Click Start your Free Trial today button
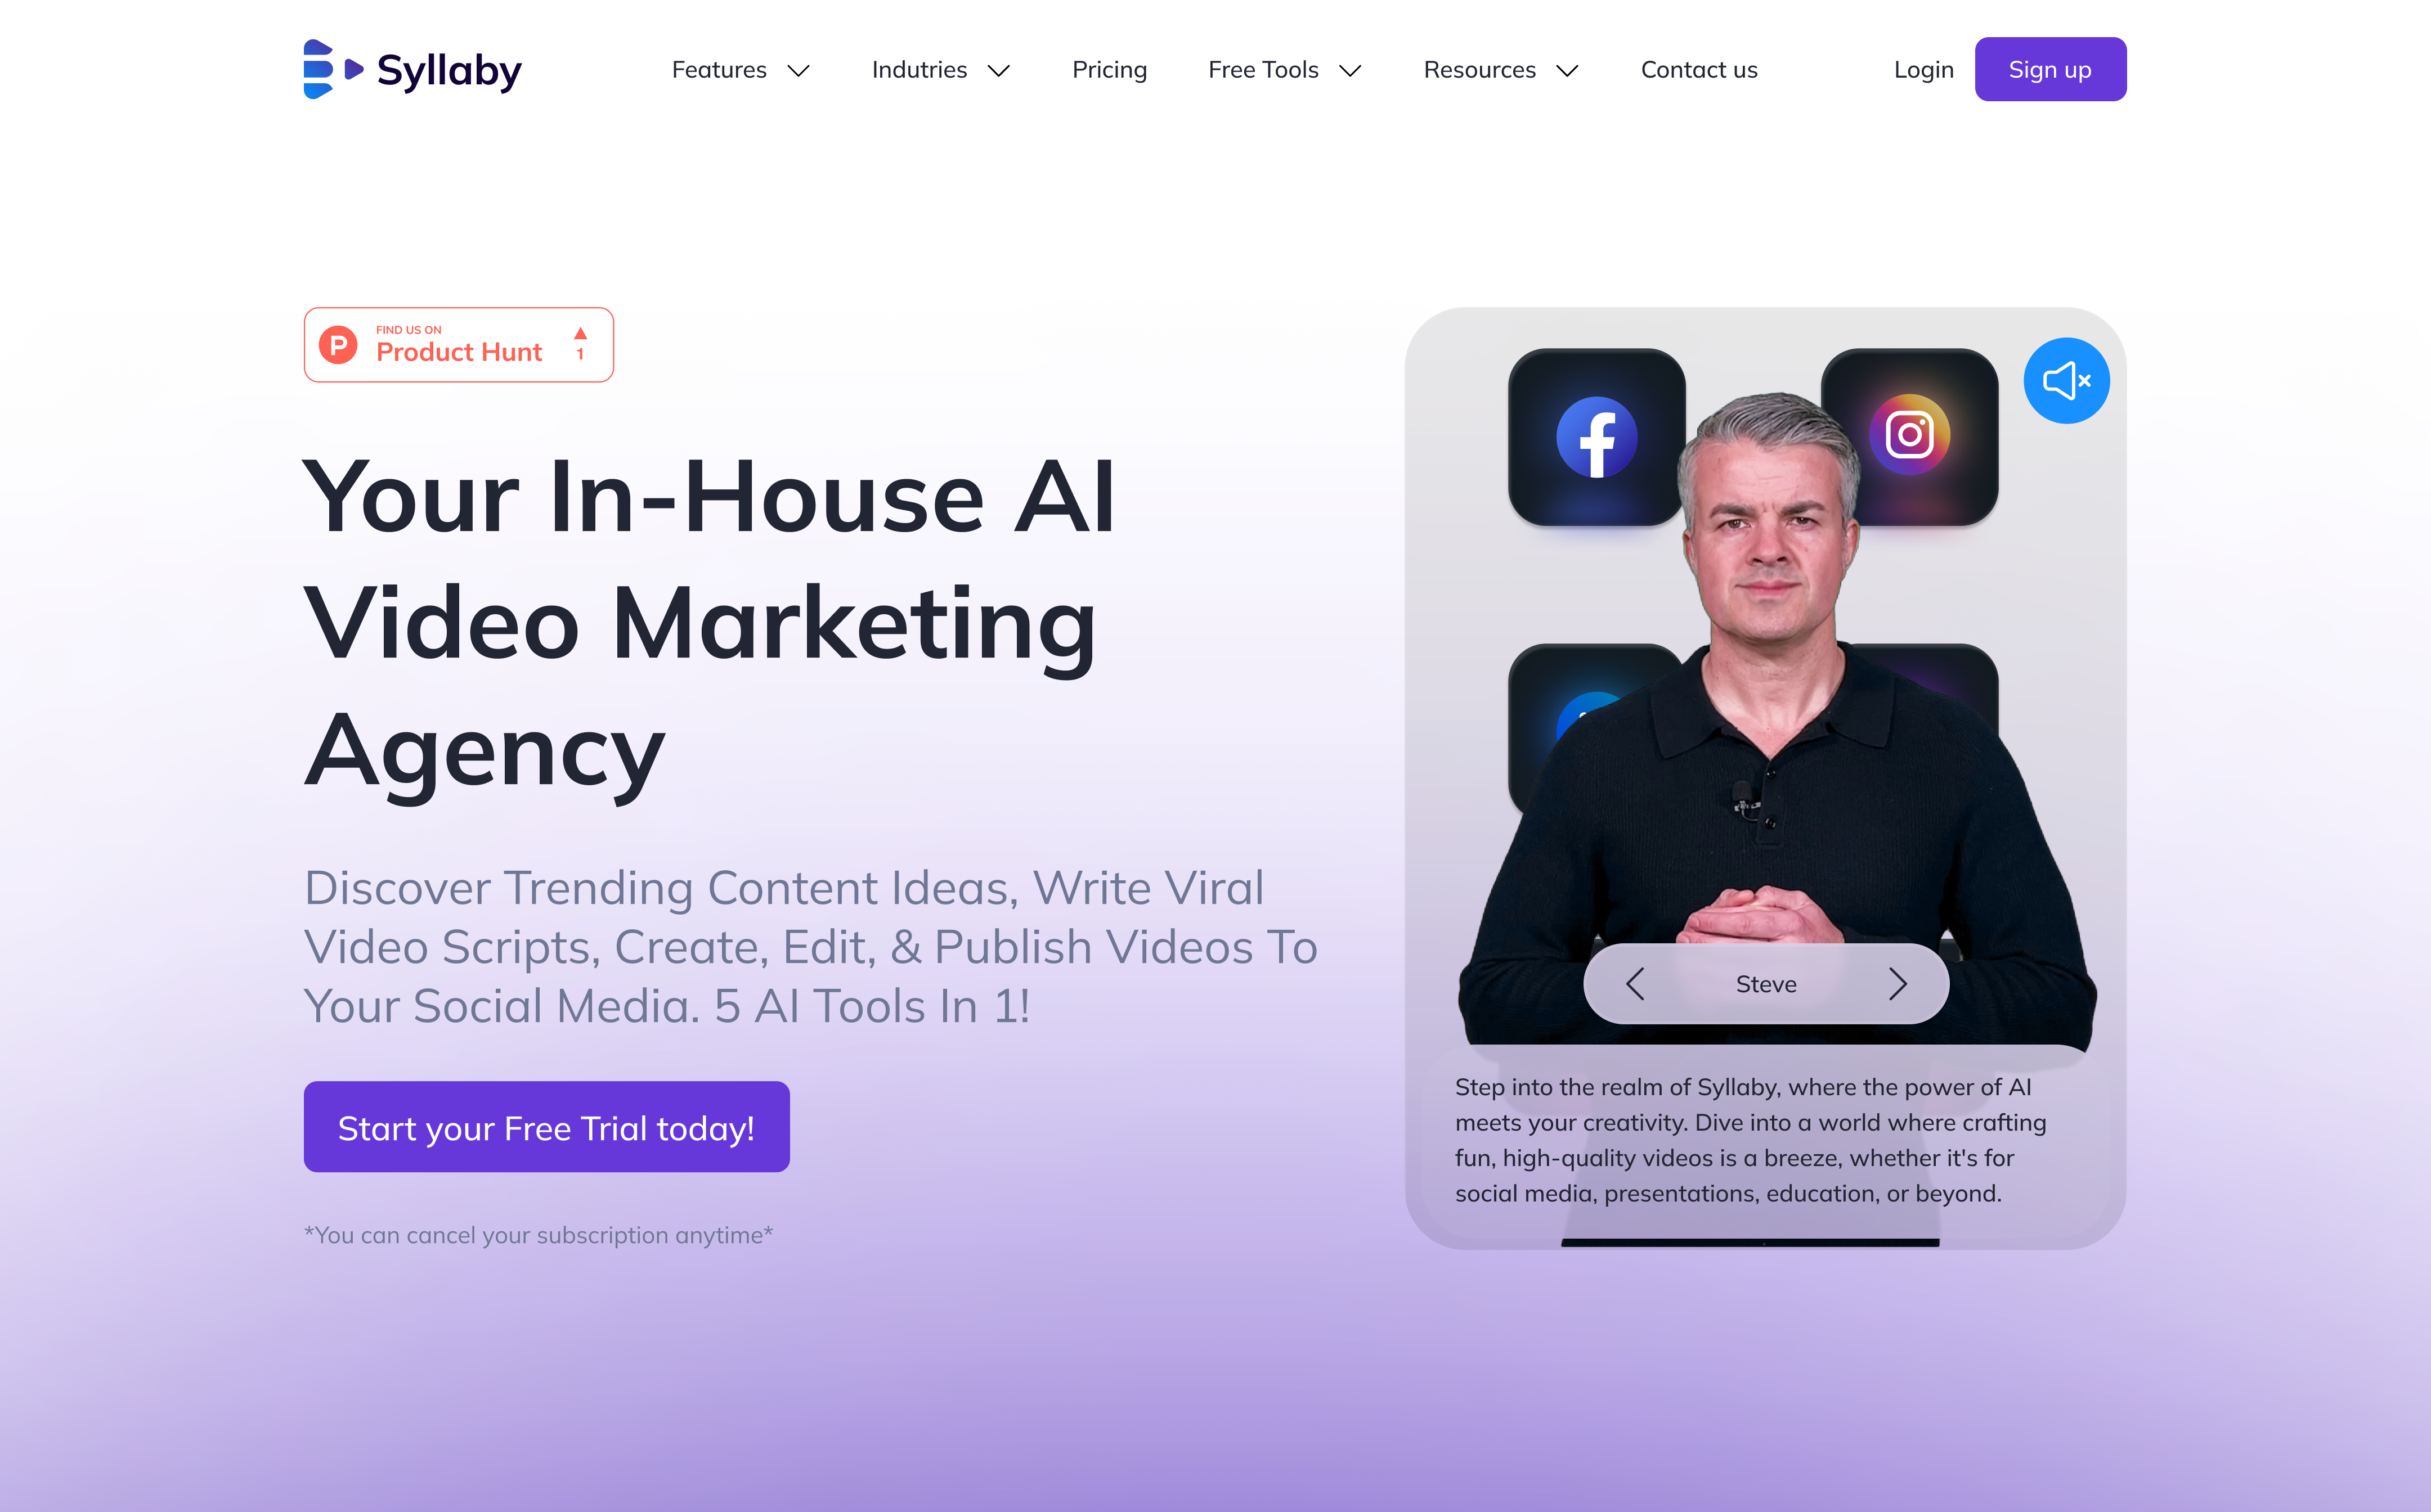Screen dimensions: 2431x1512 (545, 1127)
